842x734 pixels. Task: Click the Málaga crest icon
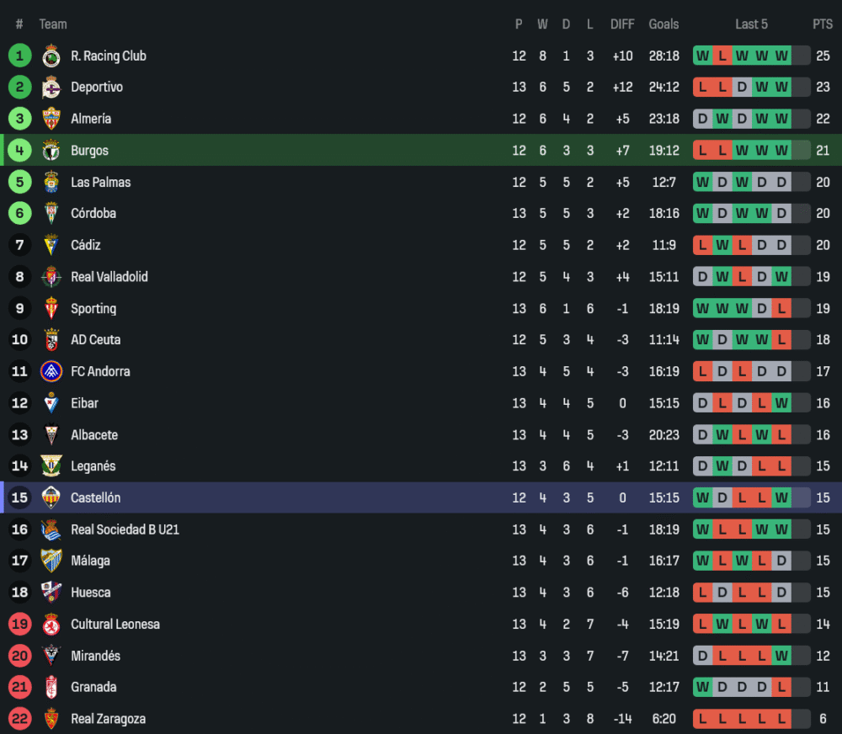[51, 561]
